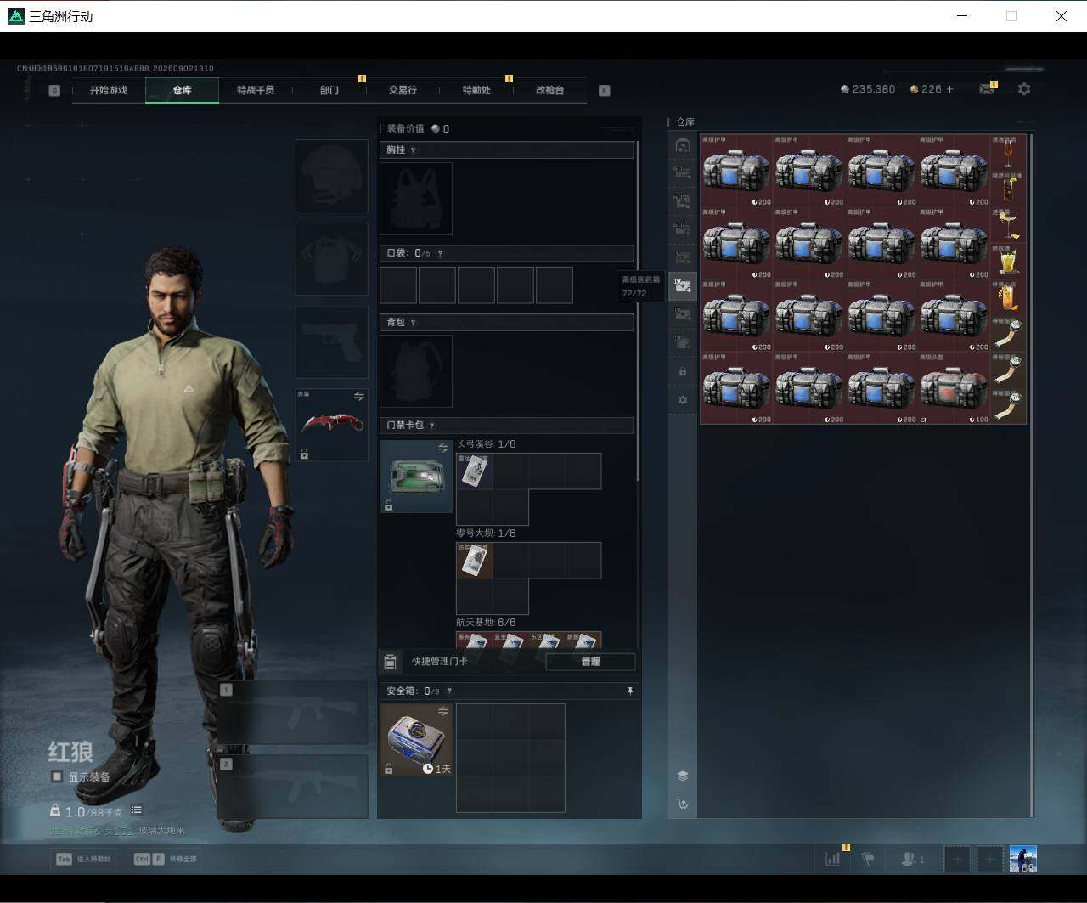1087x903 pixels.
Task: Click the E key navigation button right of tabs
Action: tap(605, 90)
